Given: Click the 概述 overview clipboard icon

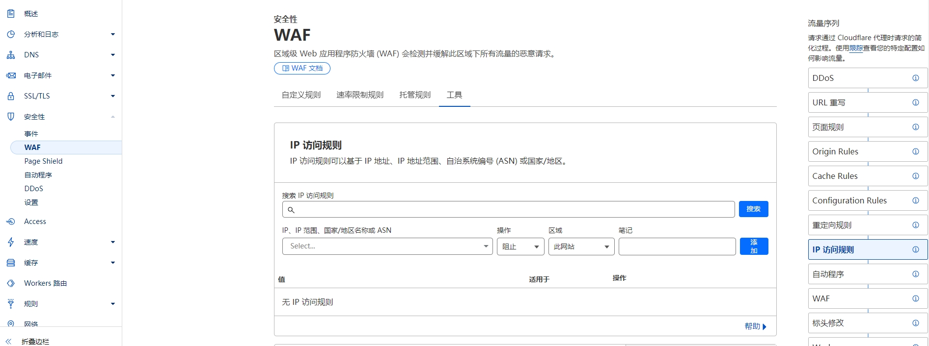Looking at the screenshot, I should coord(11,14).
